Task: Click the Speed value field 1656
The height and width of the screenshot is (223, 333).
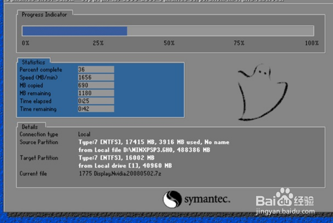Action: pyautogui.click(x=96, y=77)
